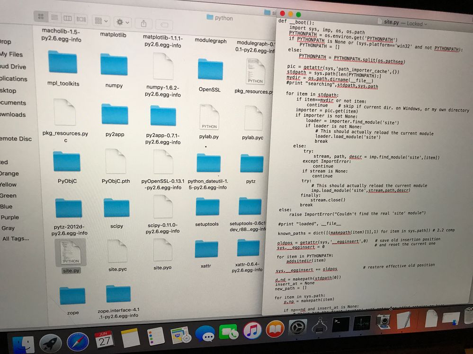Click the 'modulegraph' folder name
Viewport: 473px width, 354px height.
point(211,41)
